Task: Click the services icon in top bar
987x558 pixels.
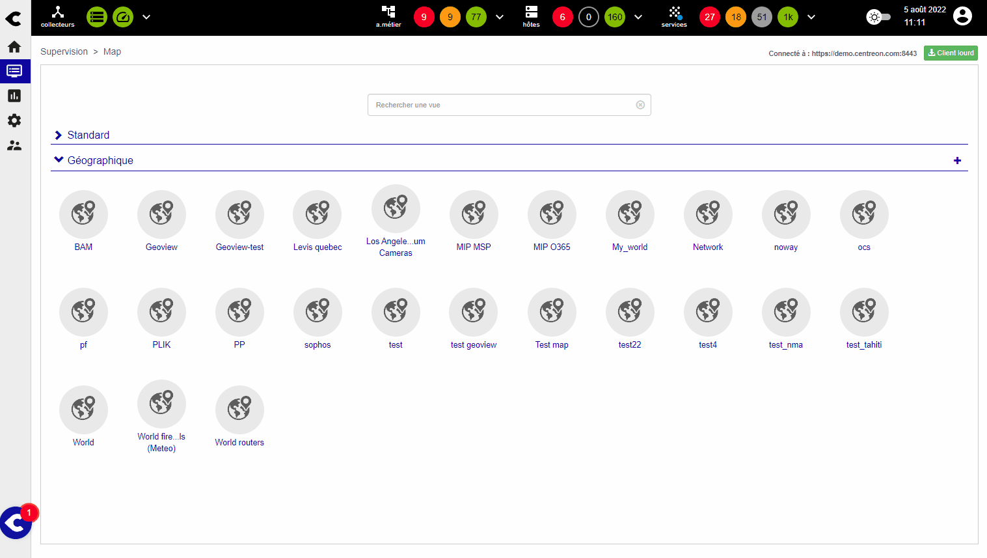Action: 674,16
